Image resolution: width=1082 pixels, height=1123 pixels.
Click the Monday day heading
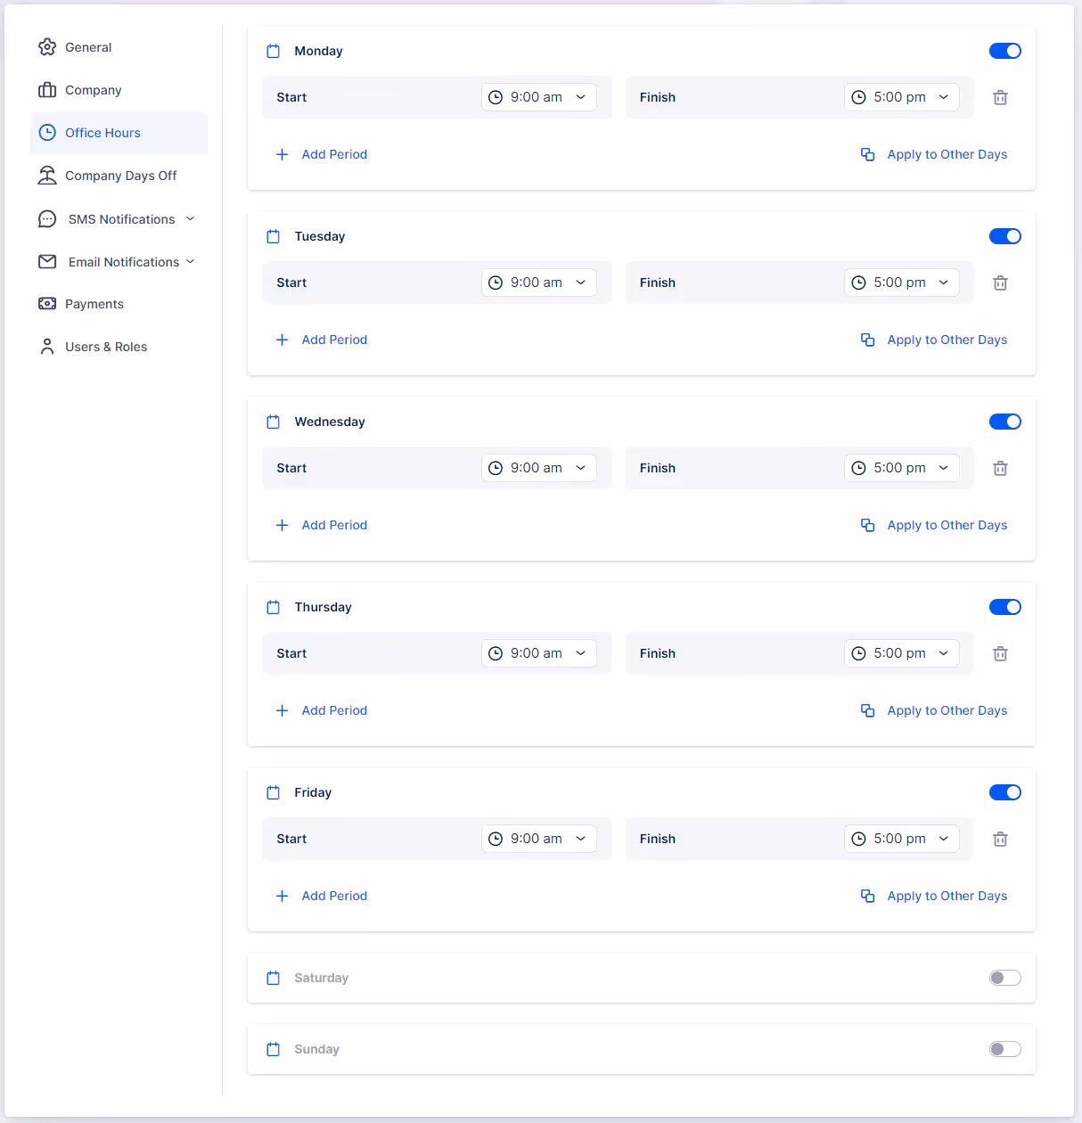[318, 51]
